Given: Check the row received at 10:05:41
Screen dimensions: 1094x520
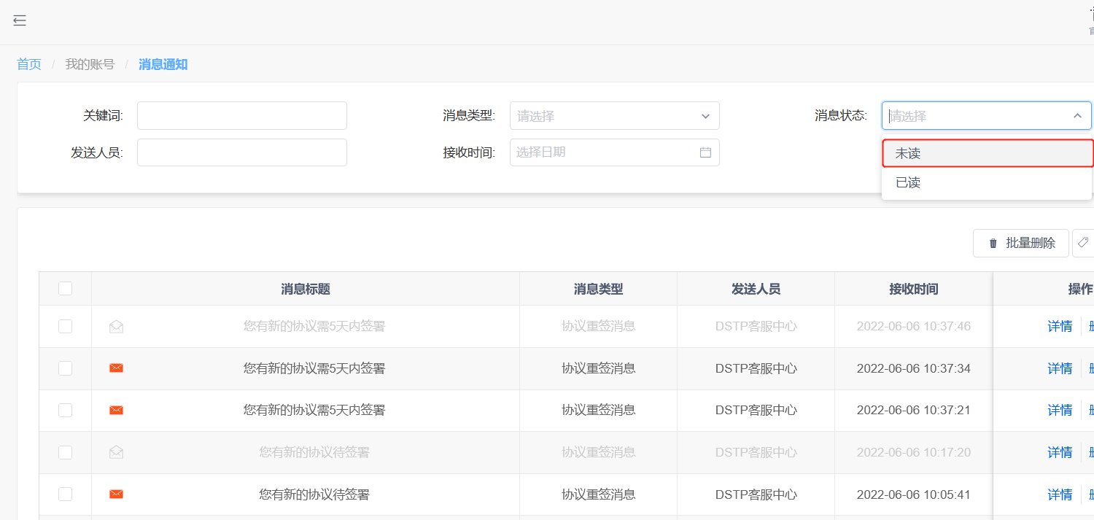Looking at the screenshot, I should pyautogui.click(x=65, y=494).
